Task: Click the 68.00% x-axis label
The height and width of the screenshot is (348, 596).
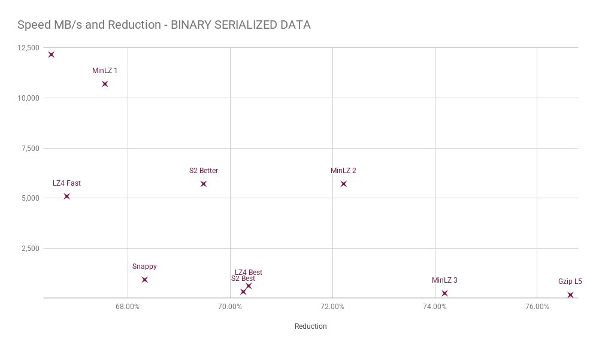Action: point(128,307)
